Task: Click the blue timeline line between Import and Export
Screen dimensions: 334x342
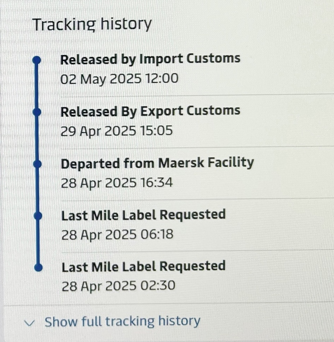Action: tap(37, 86)
